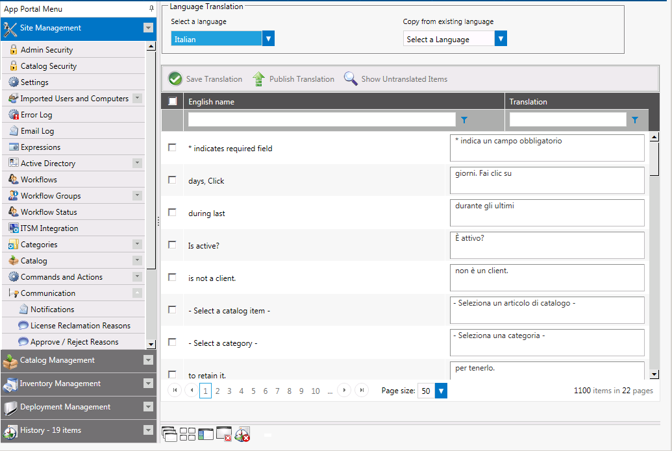Click the clock icon with red X at bottom
This screenshot has width=672, height=451.
point(243,434)
